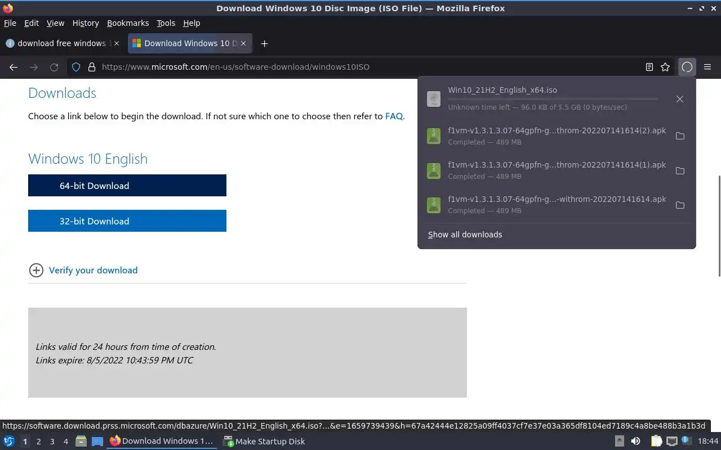721x450 pixels.
Task: Click the update notifier tray icon
Action: pyautogui.click(x=686, y=441)
